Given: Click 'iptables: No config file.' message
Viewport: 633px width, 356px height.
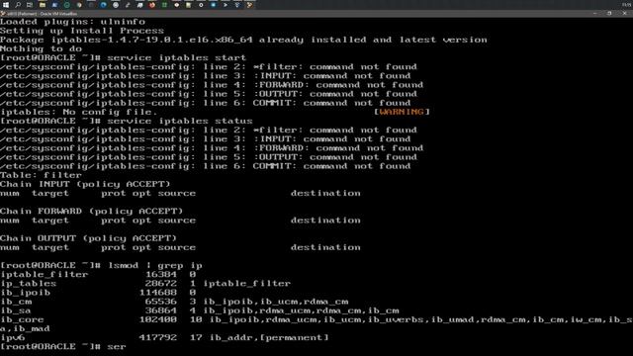Looking at the screenshot, I should (x=79, y=112).
